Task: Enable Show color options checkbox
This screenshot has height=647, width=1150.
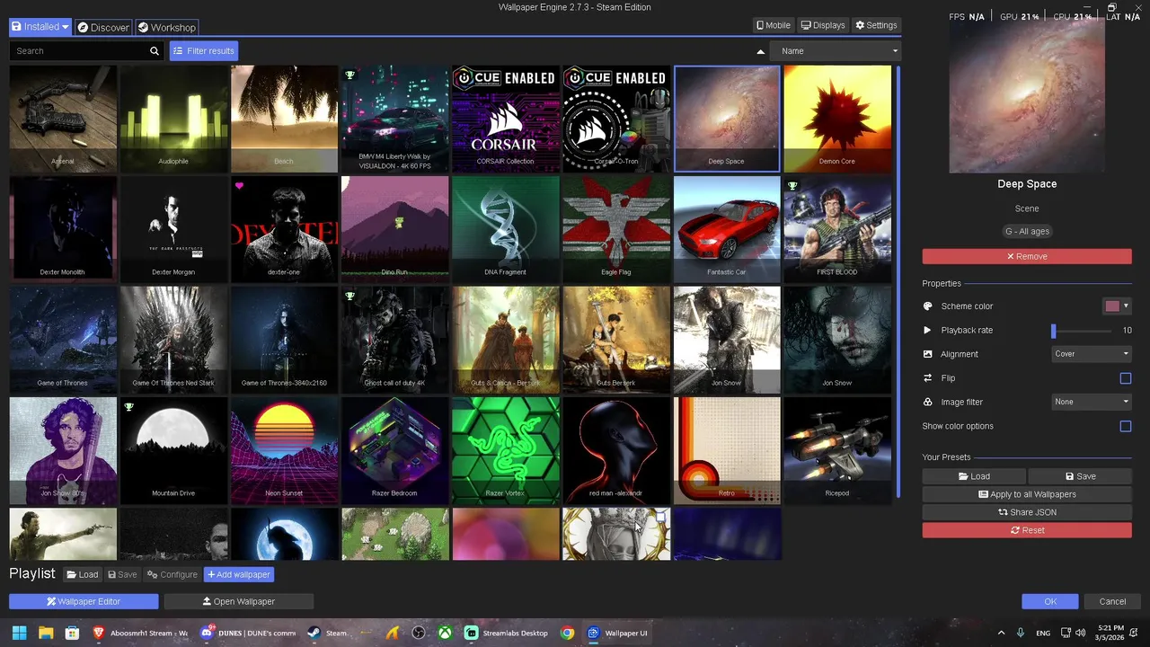Action: tap(1126, 426)
